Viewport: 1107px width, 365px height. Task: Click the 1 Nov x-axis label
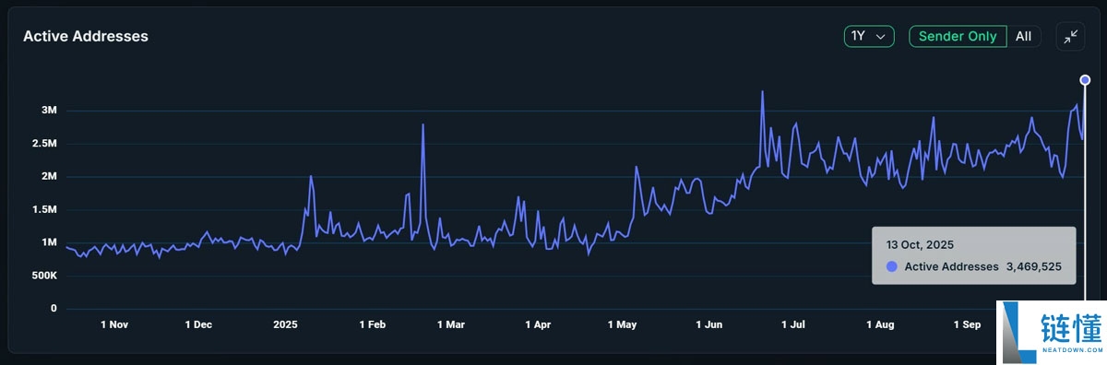115,324
